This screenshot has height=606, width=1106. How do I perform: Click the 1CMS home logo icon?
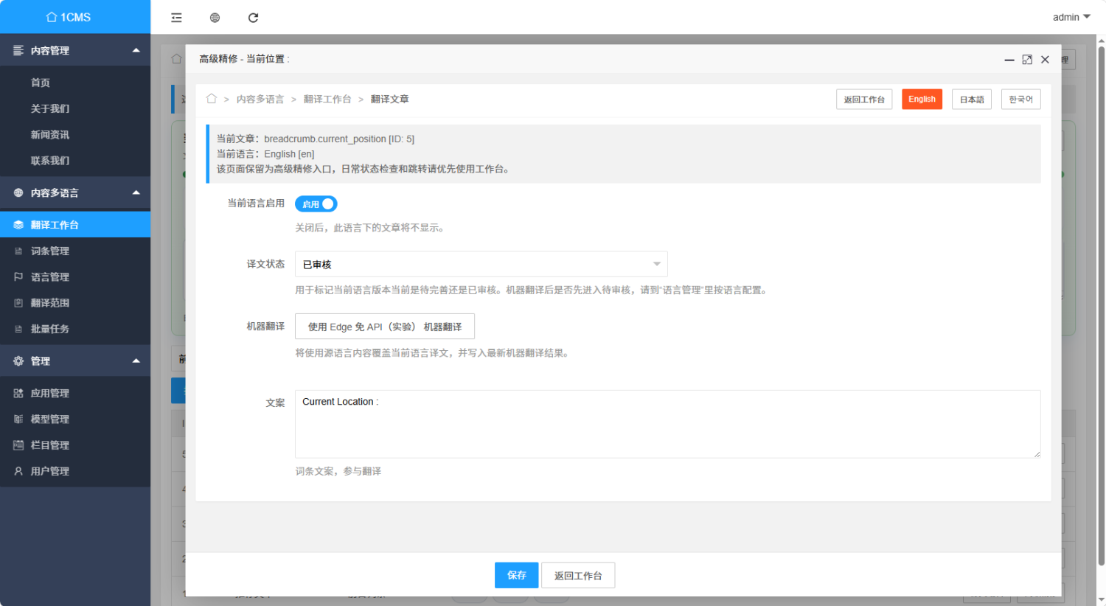click(52, 17)
